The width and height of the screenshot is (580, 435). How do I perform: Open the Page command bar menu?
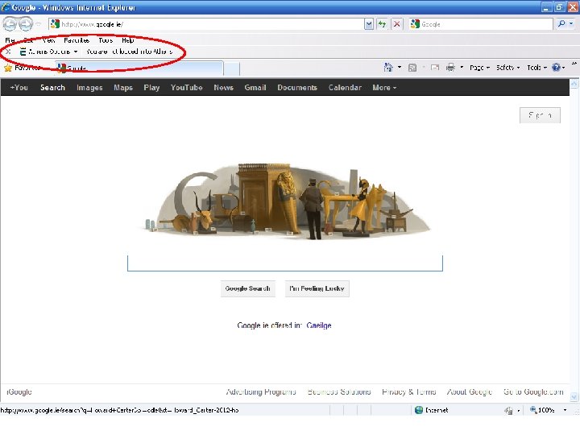pos(480,68)
